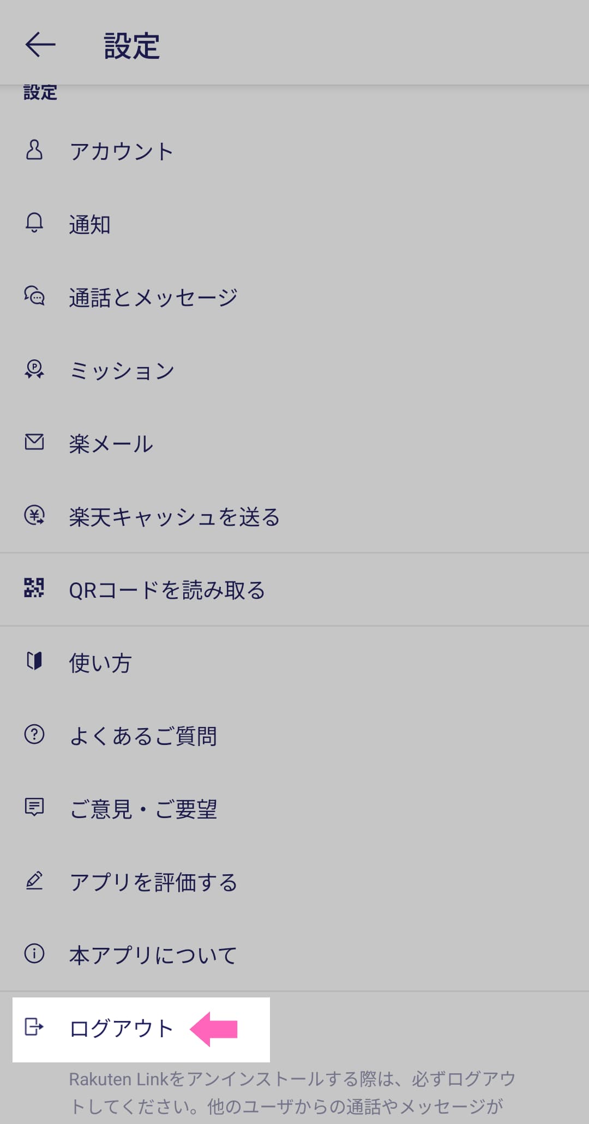This screenshot has width=589, height=1124.
Task: Open 本アプリについて about page
Action: (153, 955)
